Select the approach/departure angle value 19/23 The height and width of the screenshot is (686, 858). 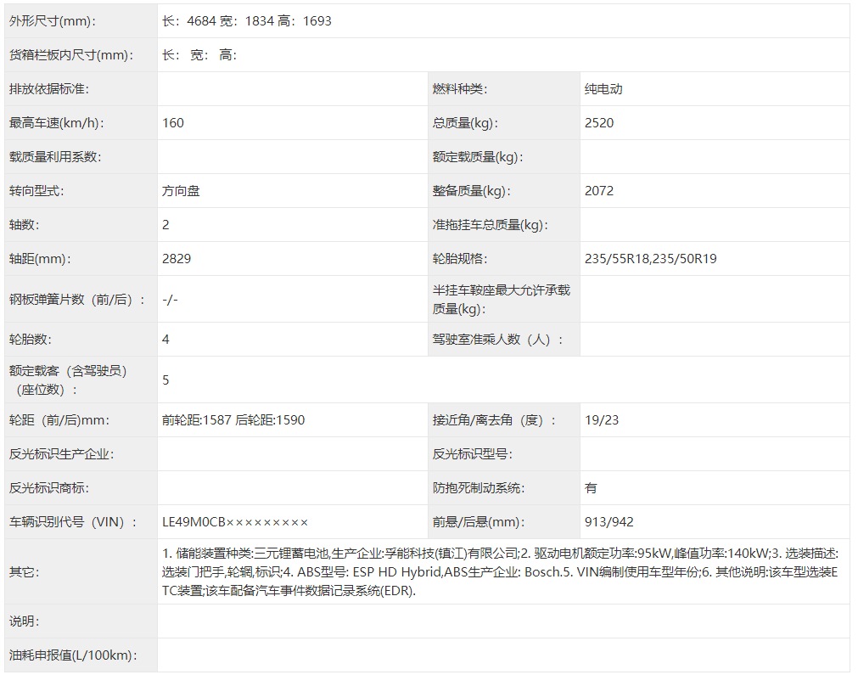click(602, 420)
